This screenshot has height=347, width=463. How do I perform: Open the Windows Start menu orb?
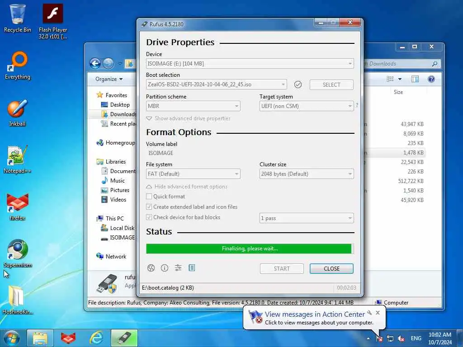tap(12, 338)
